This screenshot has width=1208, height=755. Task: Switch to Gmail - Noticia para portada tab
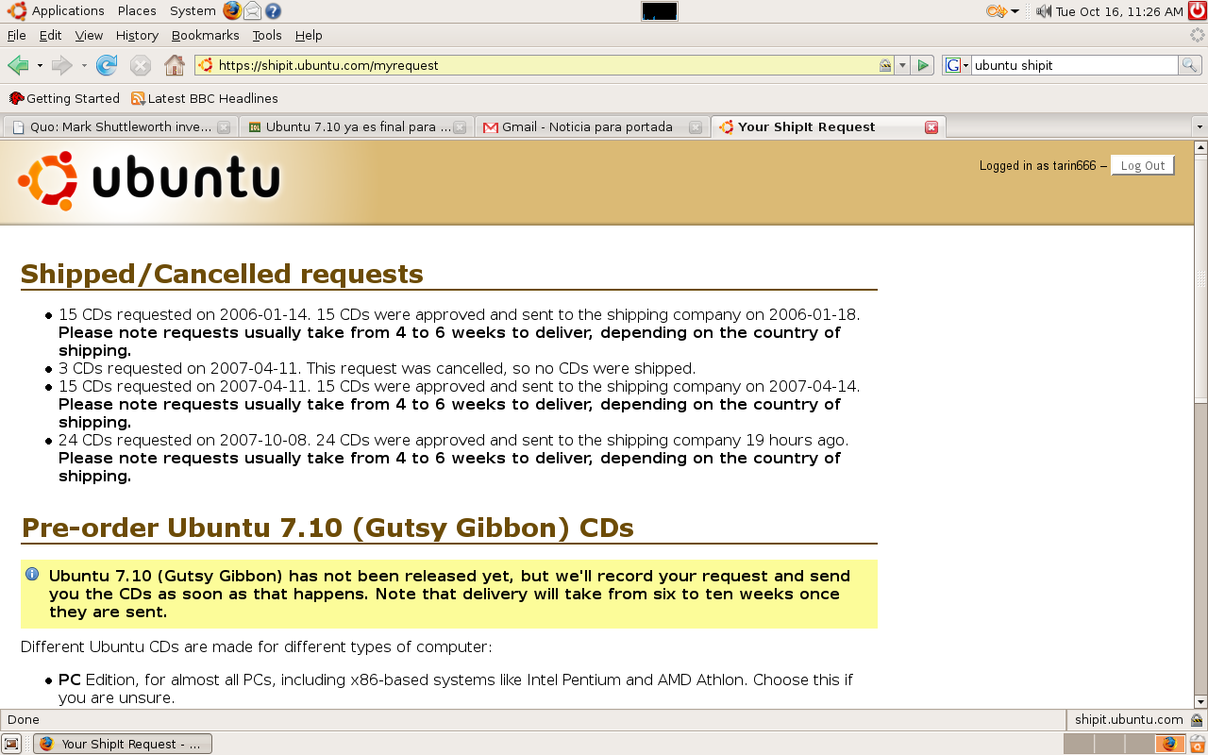point(591,126)
